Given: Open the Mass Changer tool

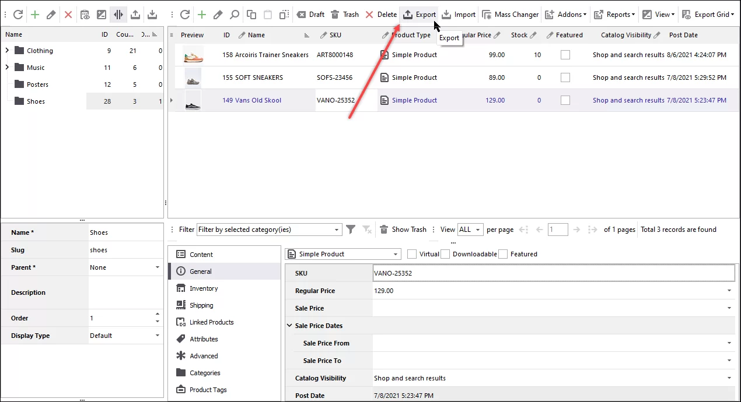Looking at the screenshot, I should click(x=510, y=14).
